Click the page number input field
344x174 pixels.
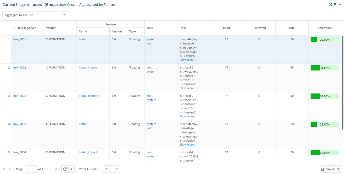[x=31, y=169]
